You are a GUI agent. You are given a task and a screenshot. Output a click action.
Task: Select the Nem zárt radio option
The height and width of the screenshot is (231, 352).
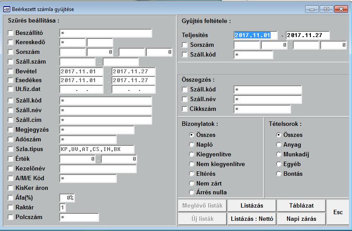coord(191,183)
